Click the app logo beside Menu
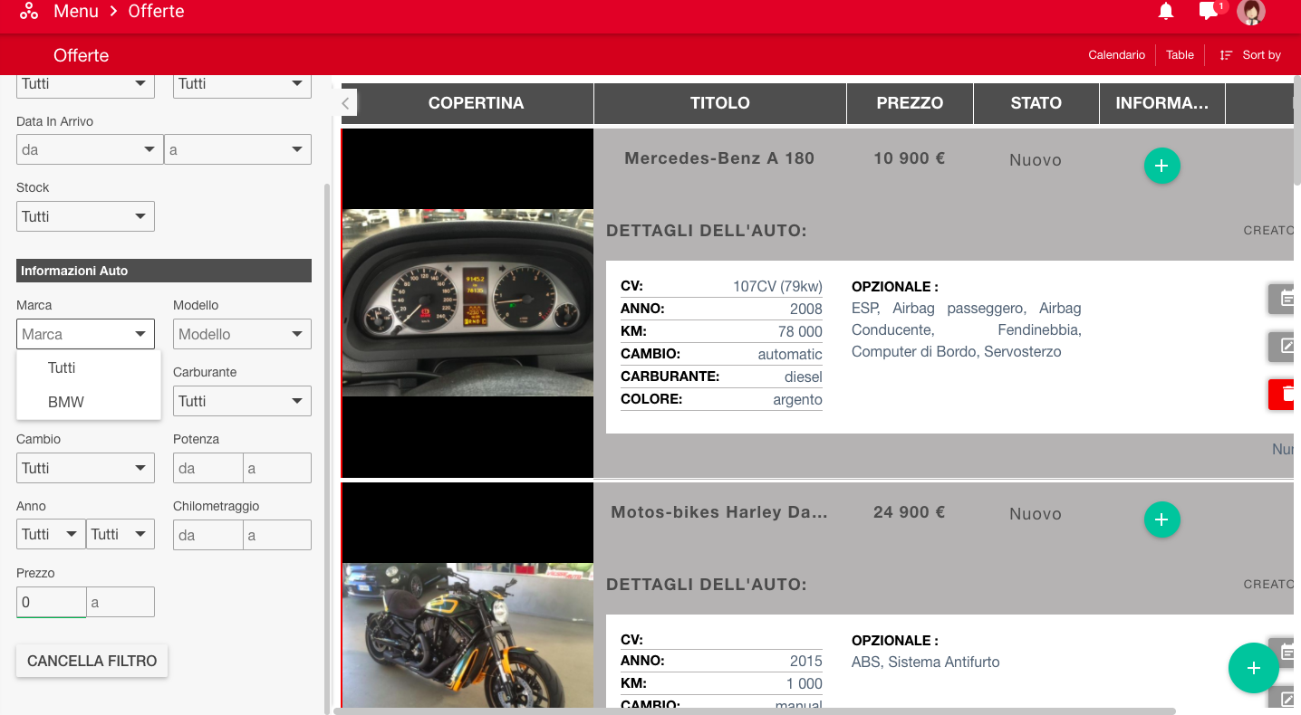 29,12
